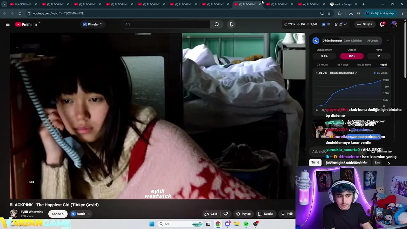Go to YouTube Premium home logo
This screenshot has width=407, height=229.
coord(26,24)
